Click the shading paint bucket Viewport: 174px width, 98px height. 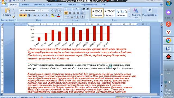(66, 17)
